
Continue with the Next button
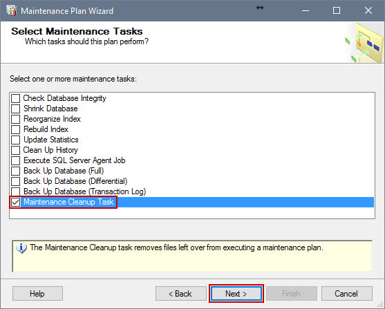[236, 294]
